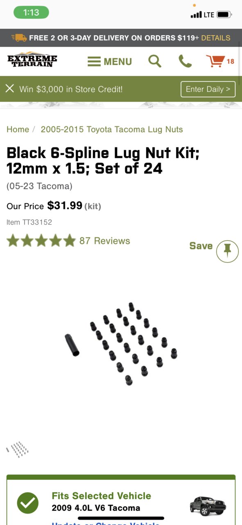Dismiss the store credit banner X
The width and height of the screenshot is (242, 525).
coord(10,89)
